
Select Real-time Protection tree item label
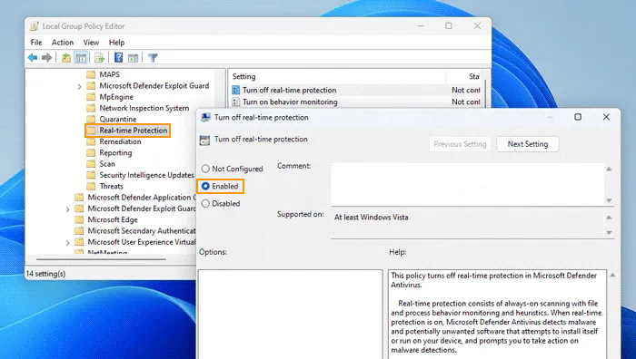(134, 131)
